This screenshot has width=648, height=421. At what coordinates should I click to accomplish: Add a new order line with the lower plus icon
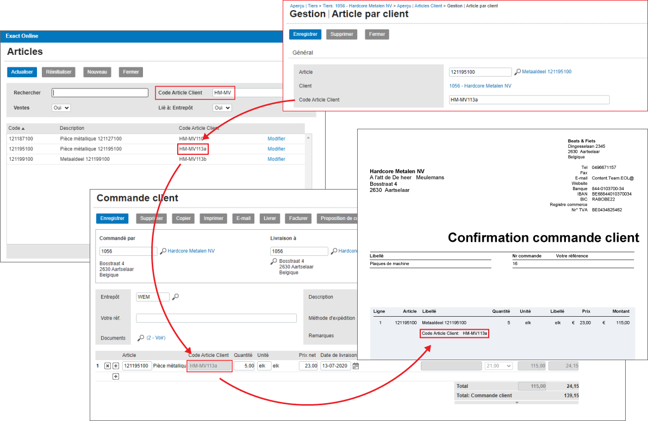[x=116, y=376]
